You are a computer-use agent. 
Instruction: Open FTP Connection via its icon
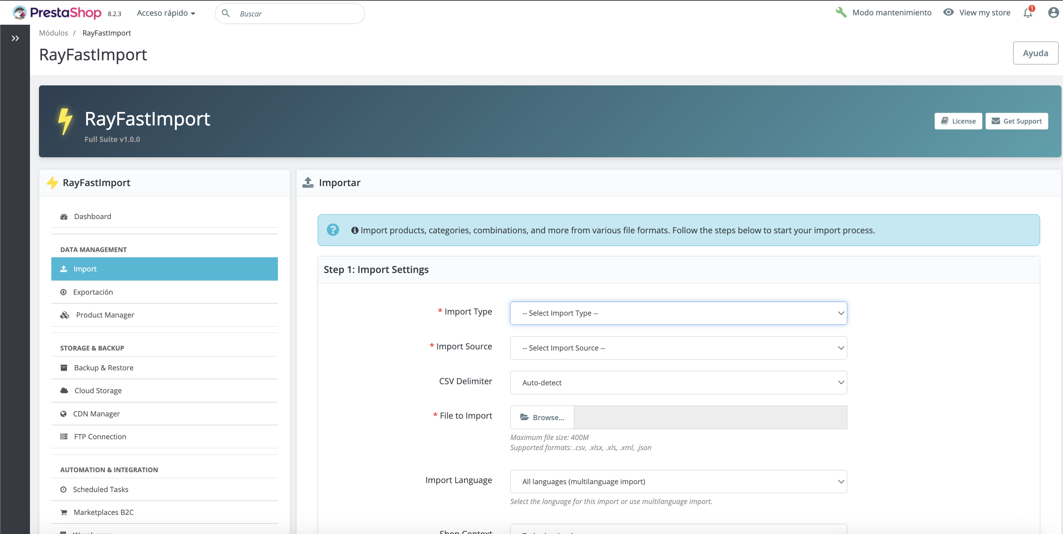coord(64,436)
